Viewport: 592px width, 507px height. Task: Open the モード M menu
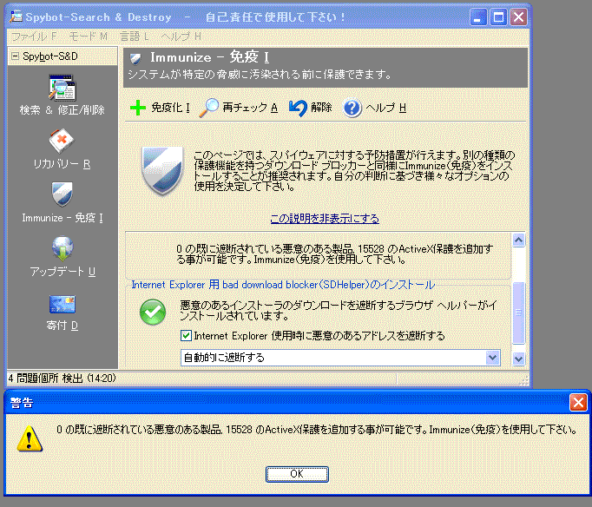coord(89,36)
